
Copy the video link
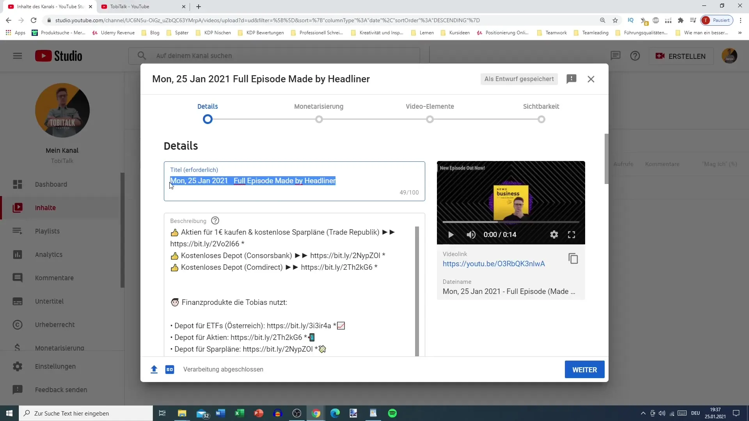[573, 258]
